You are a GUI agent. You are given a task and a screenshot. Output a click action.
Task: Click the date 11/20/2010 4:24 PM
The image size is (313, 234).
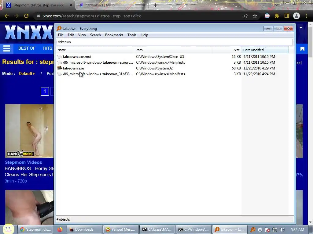coord(259,74)
